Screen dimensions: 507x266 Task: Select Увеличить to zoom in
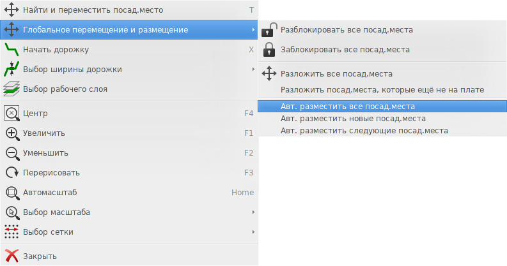(129, 133)
